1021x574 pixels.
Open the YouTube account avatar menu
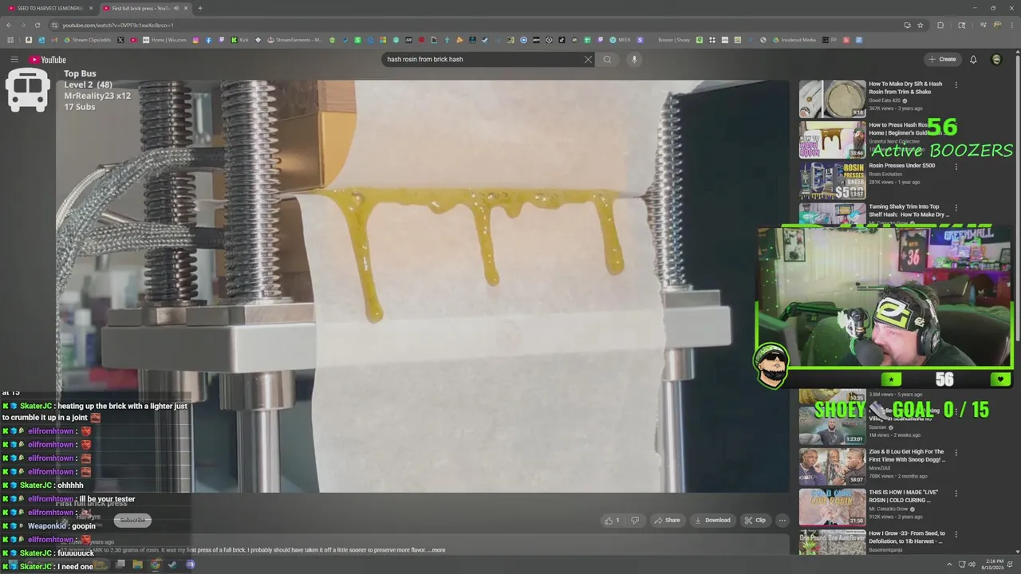coord(996,59)
